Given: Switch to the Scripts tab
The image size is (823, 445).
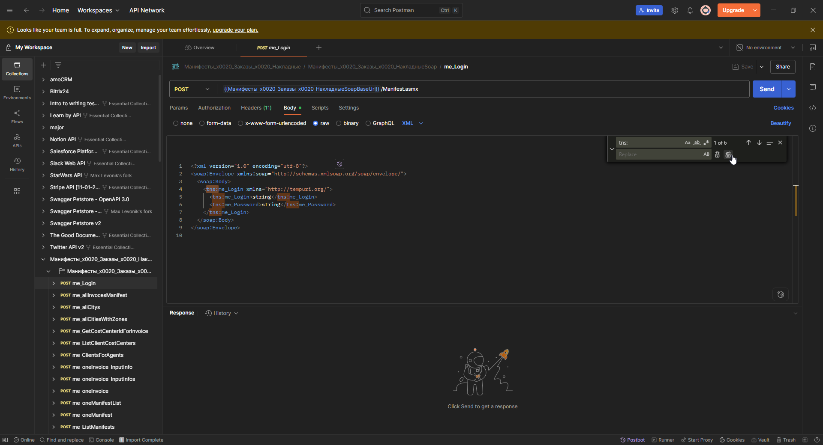Looking at the screenshot, I should point(320,108).
